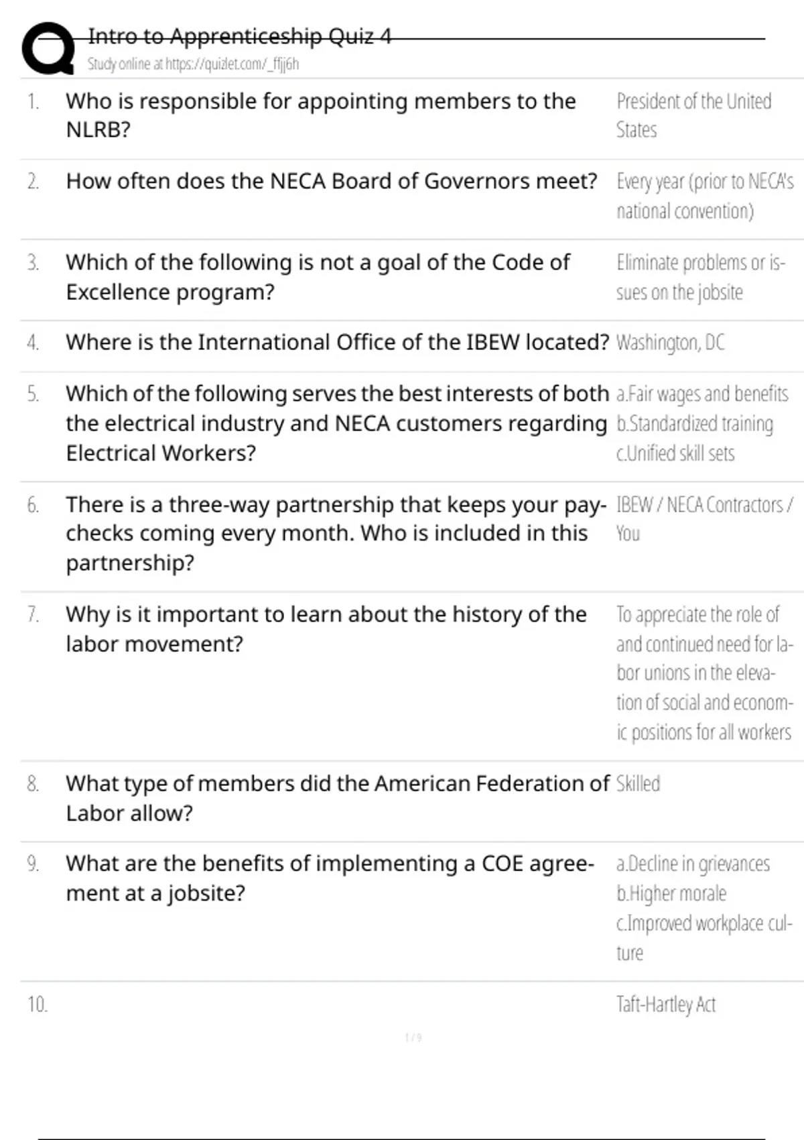Click the Taft-Hartley Act answer
This screenshot has height=1140, width=804.
(x=666, y=1005)
